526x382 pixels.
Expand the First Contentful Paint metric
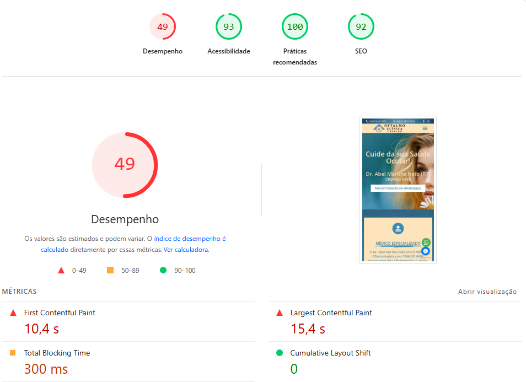tap(128, 321)
